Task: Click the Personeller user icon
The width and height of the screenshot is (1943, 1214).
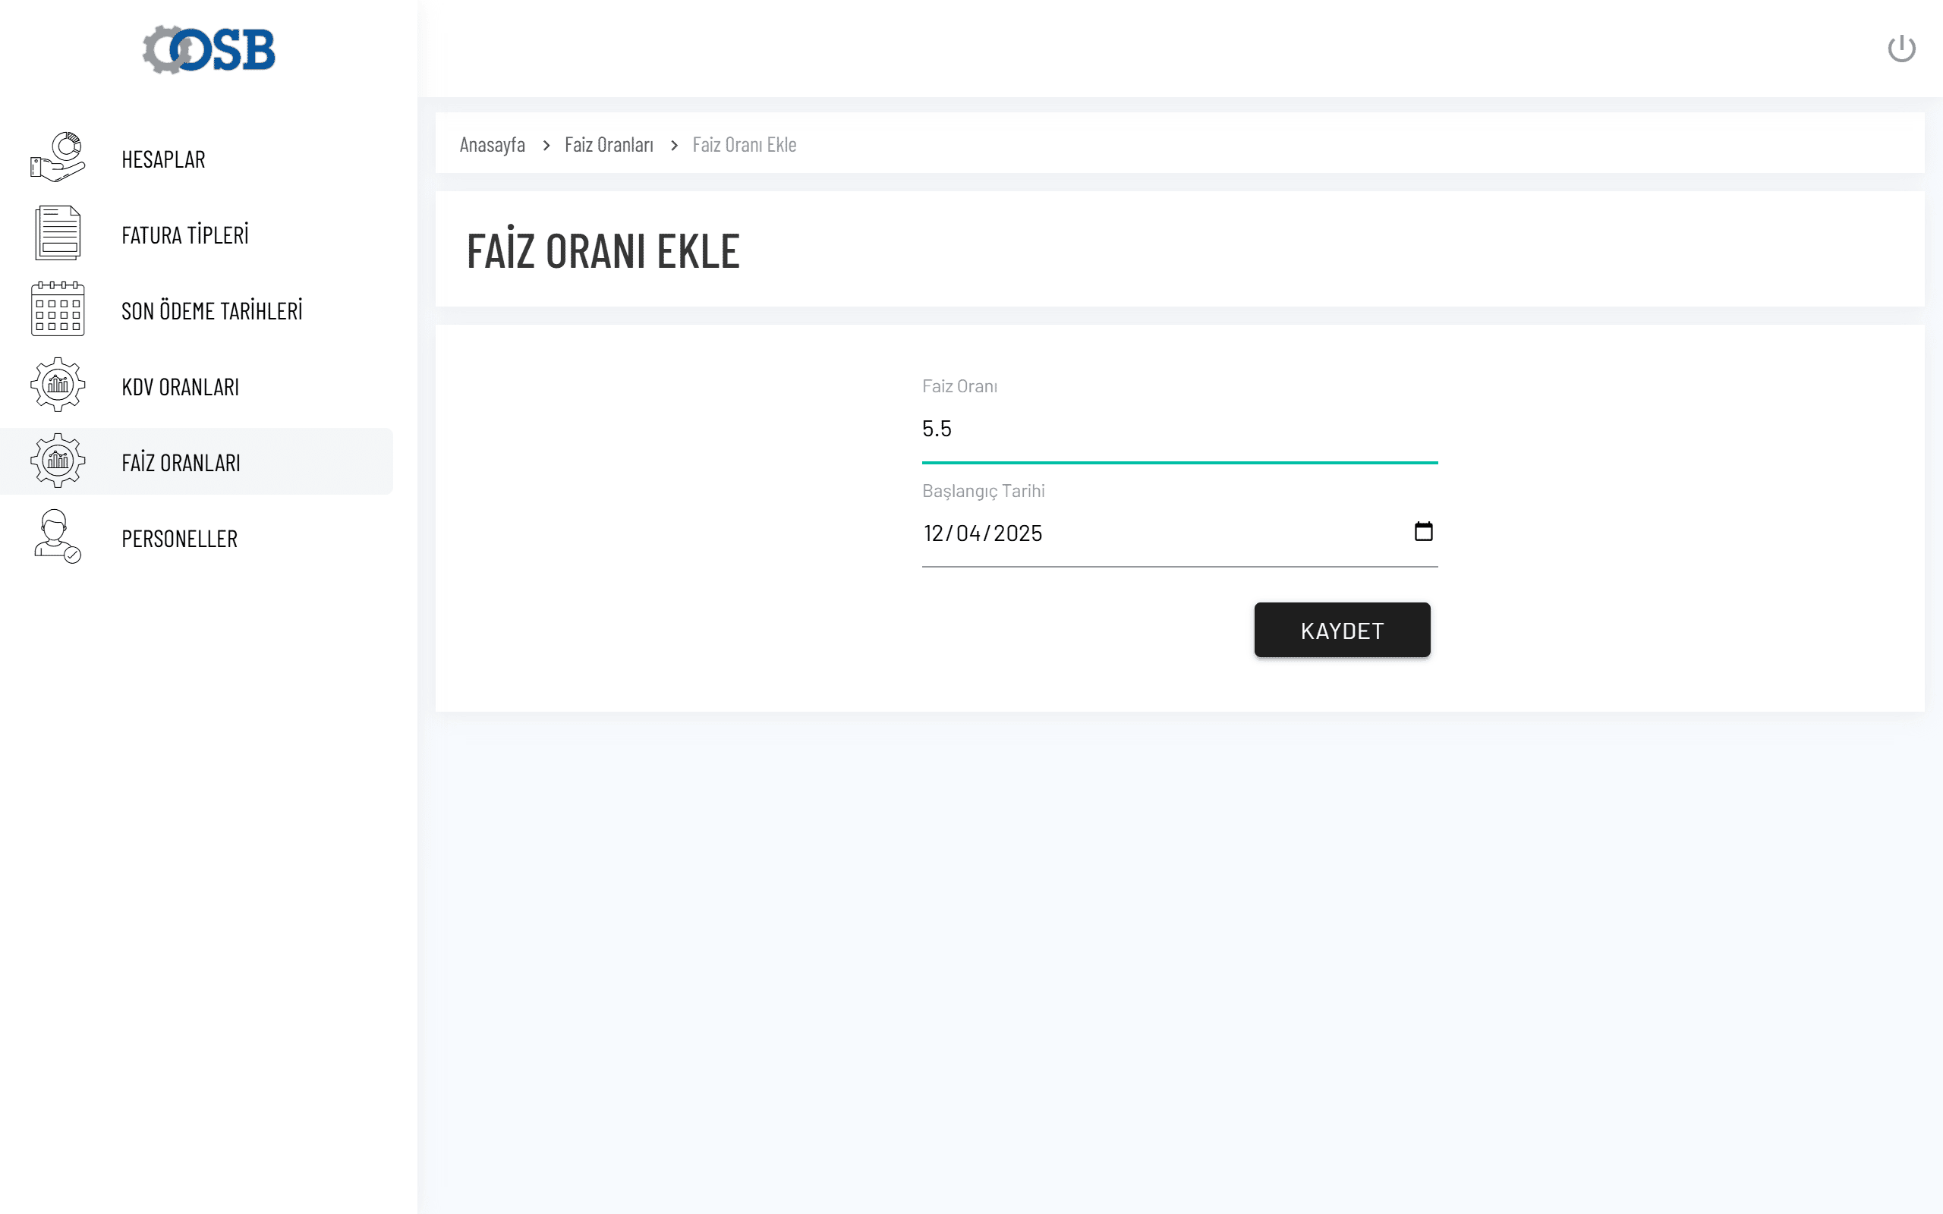Action: (57, 537)
